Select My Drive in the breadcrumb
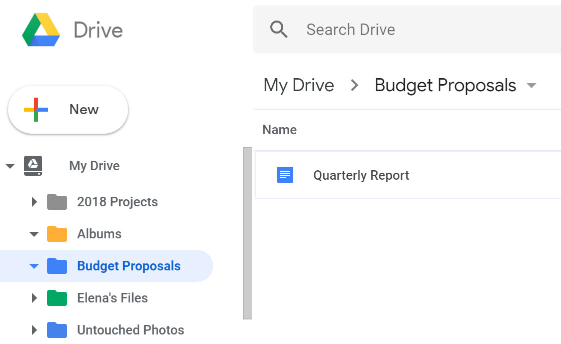This screenshot has height=344, width=561. click(298, 85)
